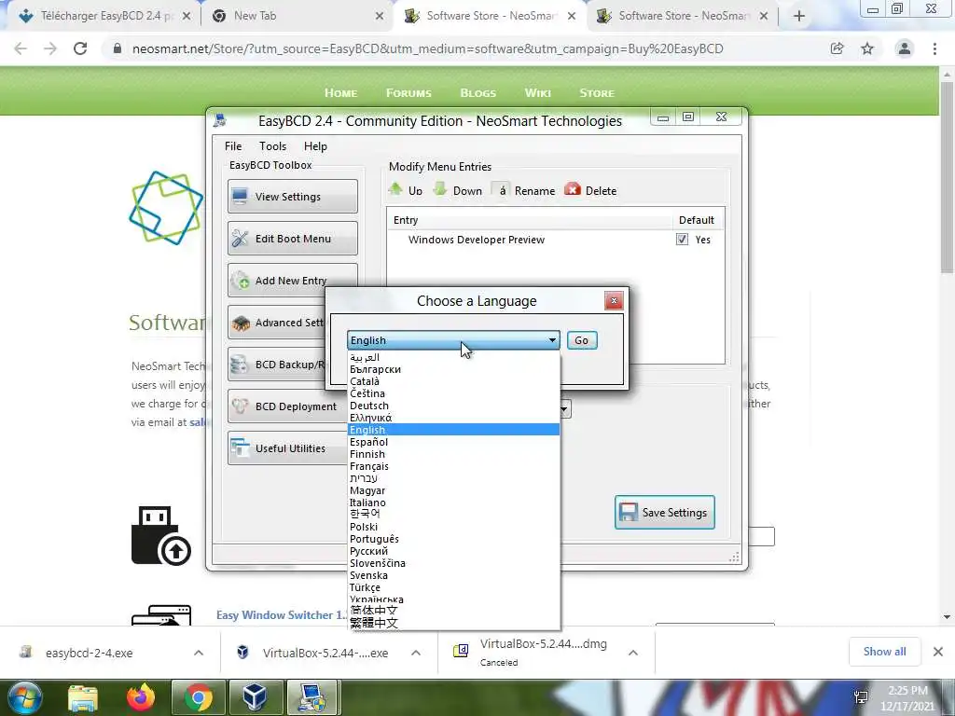This screenshot has height=716, width=955.
Task: Expand options for canceled VirtualBox dmg download
Action: 633,653
